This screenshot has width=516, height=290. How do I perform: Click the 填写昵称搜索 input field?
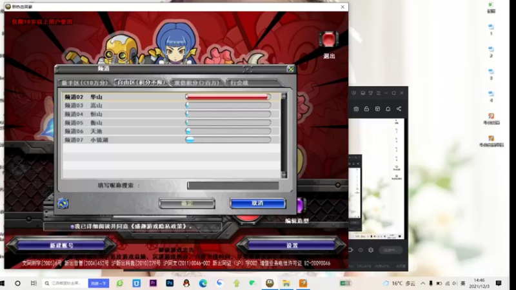[x=233, y=186]
